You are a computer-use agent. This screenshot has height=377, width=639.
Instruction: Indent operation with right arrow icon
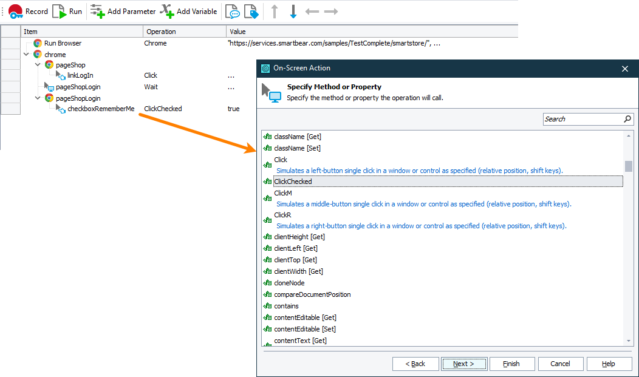[331, 12]
